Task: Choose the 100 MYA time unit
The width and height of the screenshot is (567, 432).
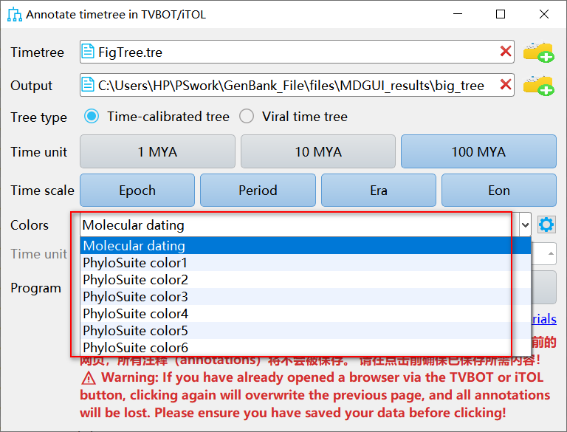Action: click(478, 151)
